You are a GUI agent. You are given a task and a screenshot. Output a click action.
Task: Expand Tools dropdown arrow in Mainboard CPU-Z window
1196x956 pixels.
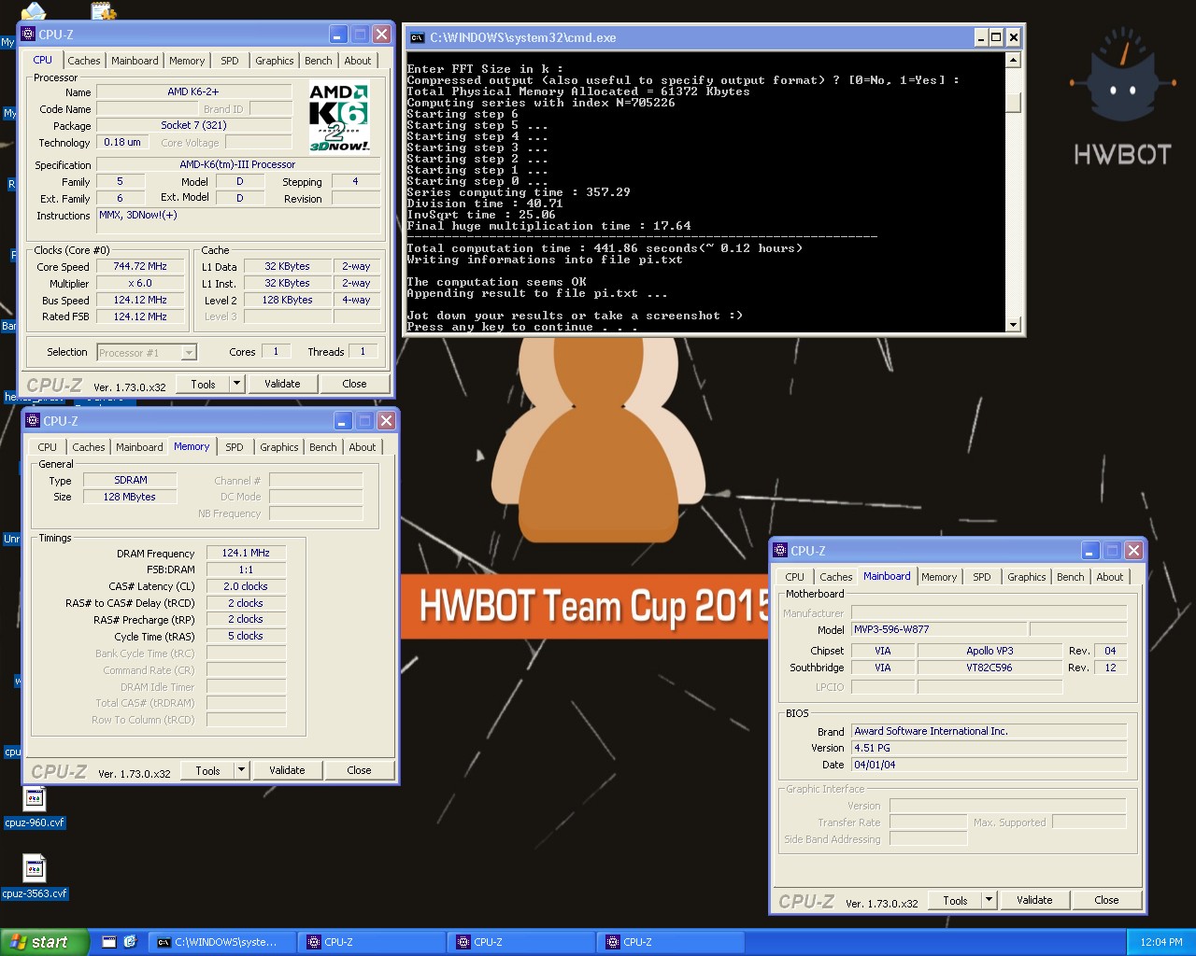pos(989,900)
